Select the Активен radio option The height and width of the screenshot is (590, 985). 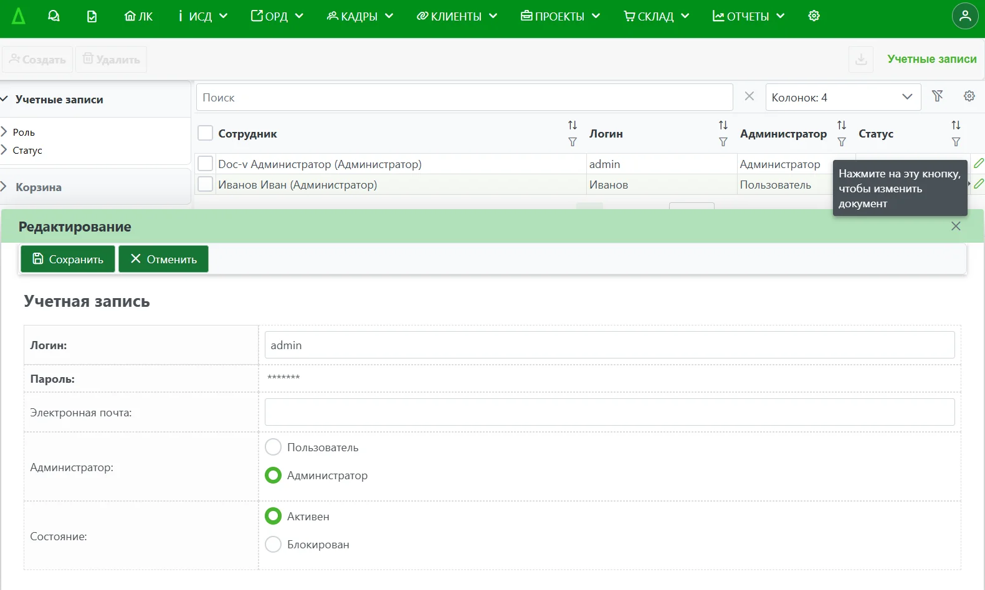[x=273, y=516]
